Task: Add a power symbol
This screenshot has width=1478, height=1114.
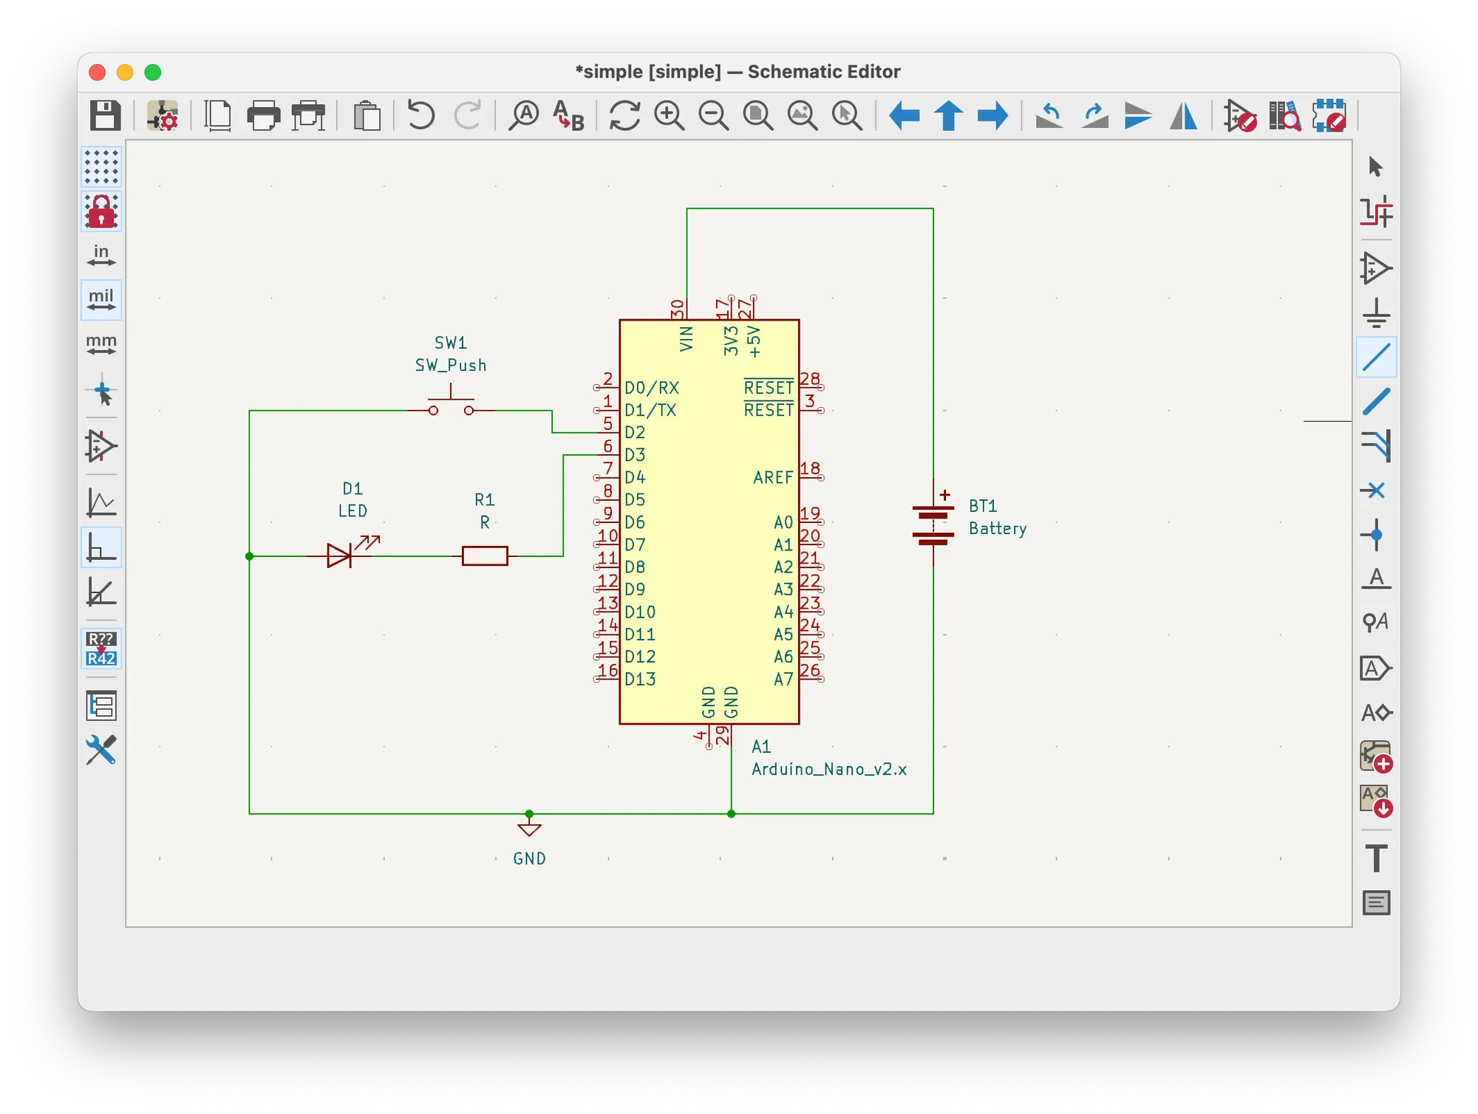Action: pyautogui.click(x=1375, y=312)
